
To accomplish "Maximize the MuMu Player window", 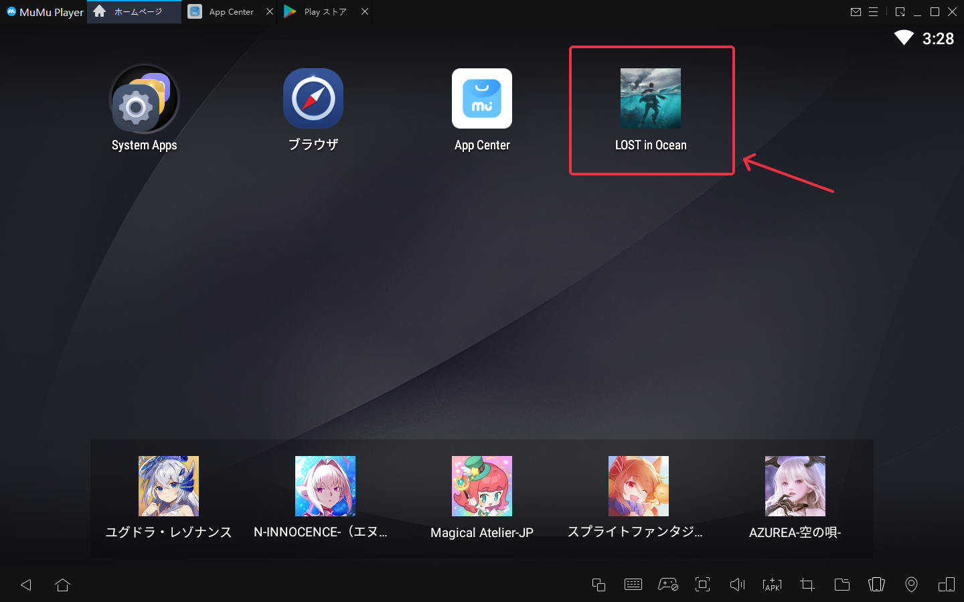I will click(935, 11).
